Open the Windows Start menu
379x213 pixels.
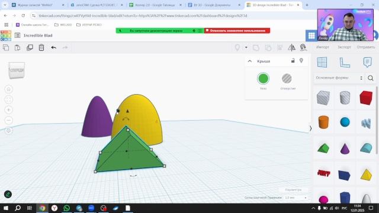(5, 208)
